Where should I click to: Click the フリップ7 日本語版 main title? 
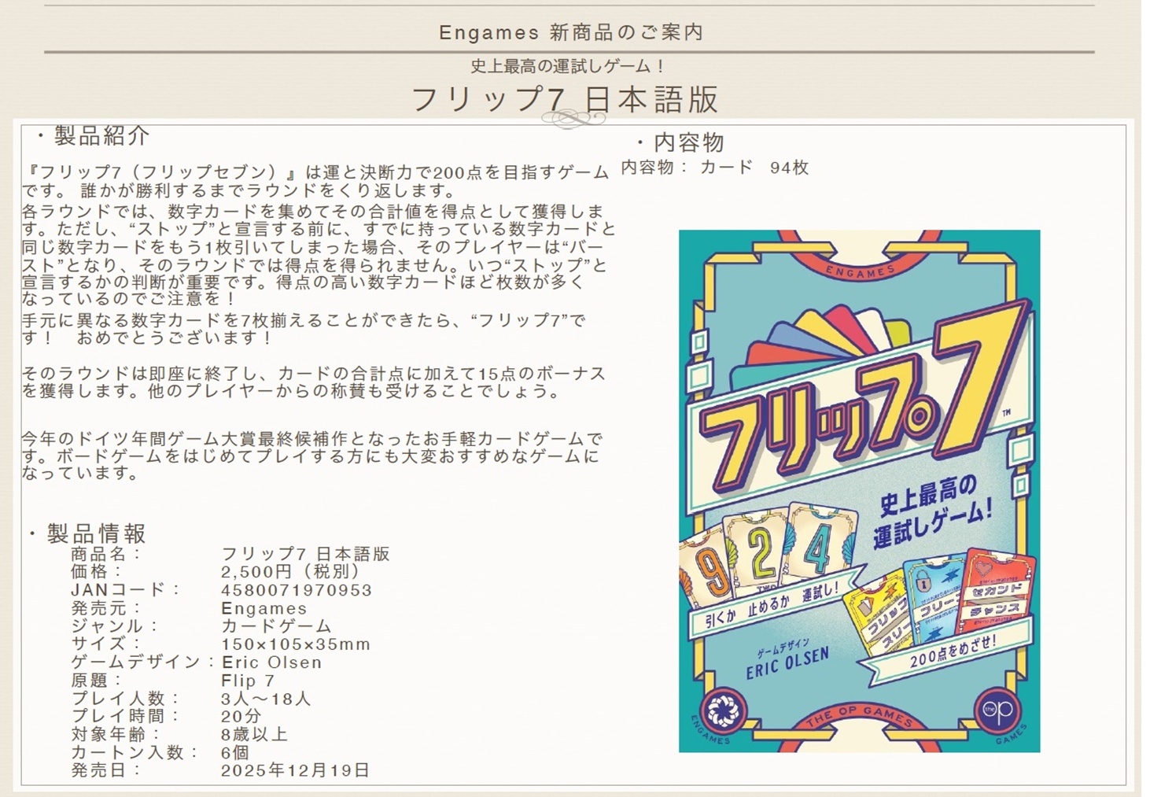coord(565,99)
